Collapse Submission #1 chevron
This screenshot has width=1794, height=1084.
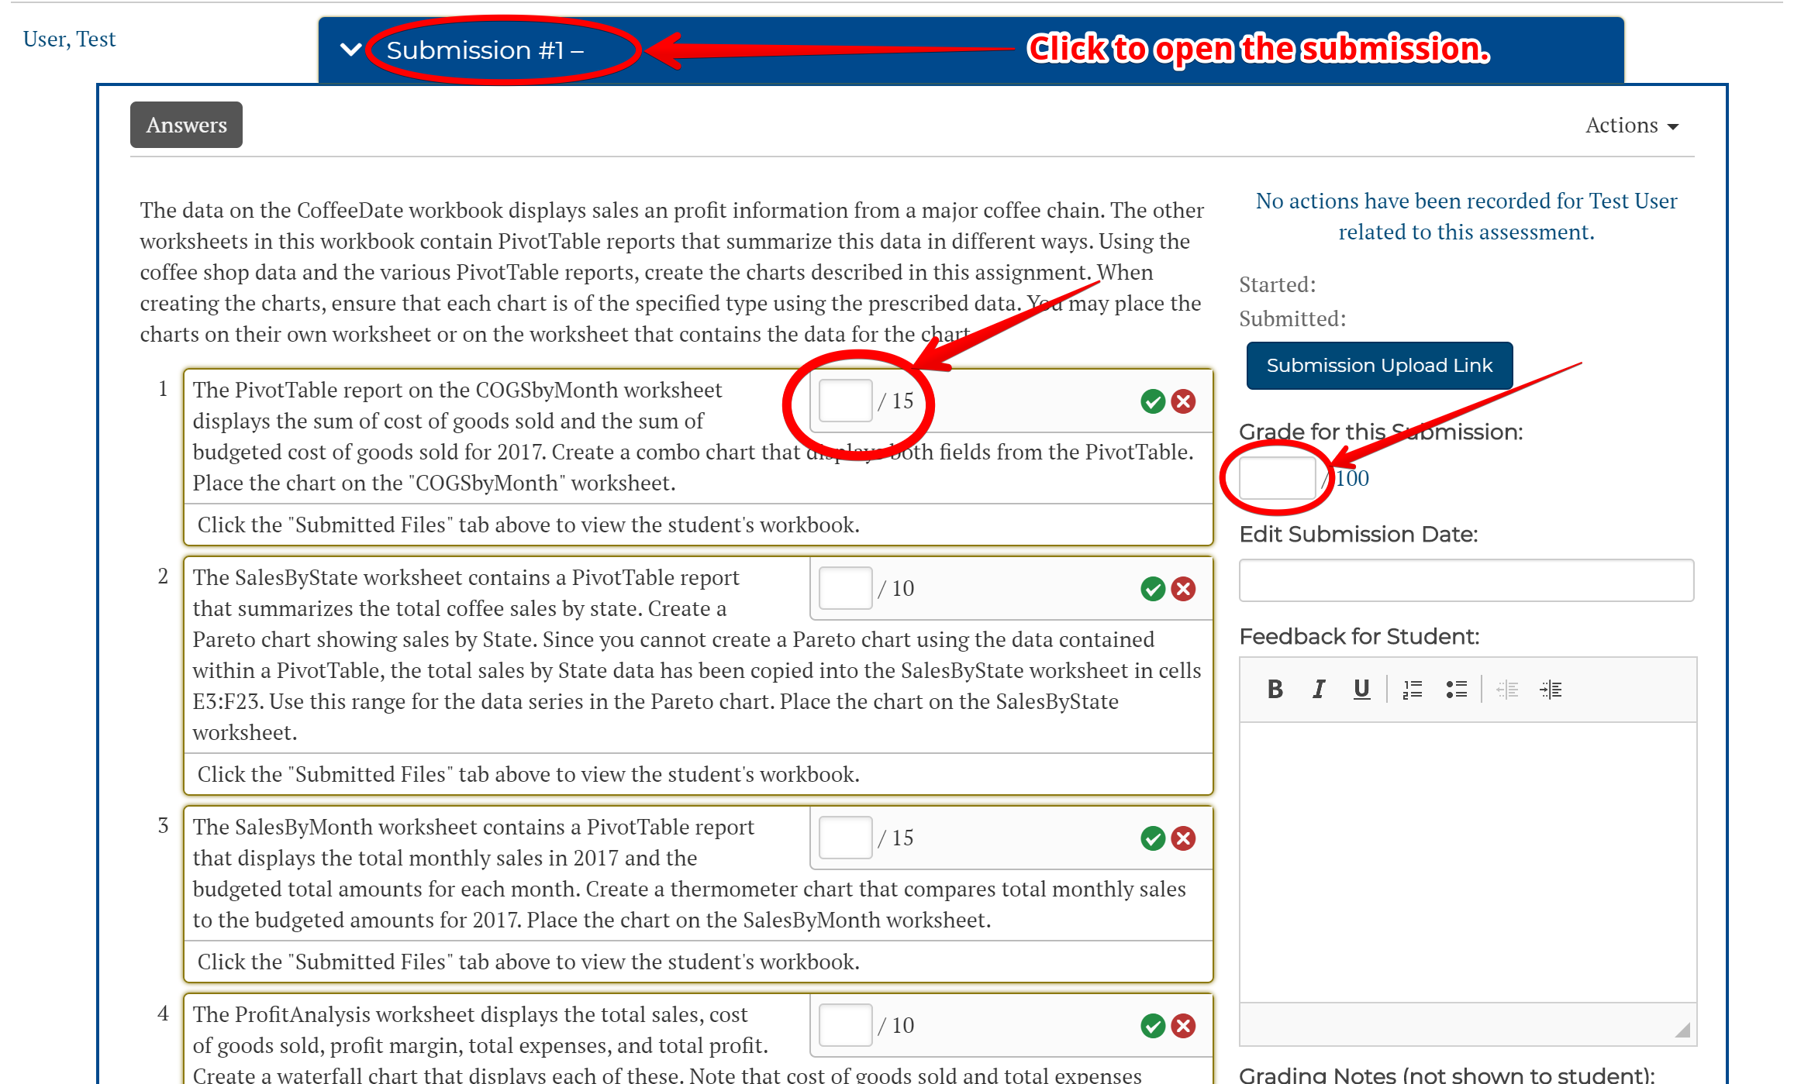coord(351,50)
